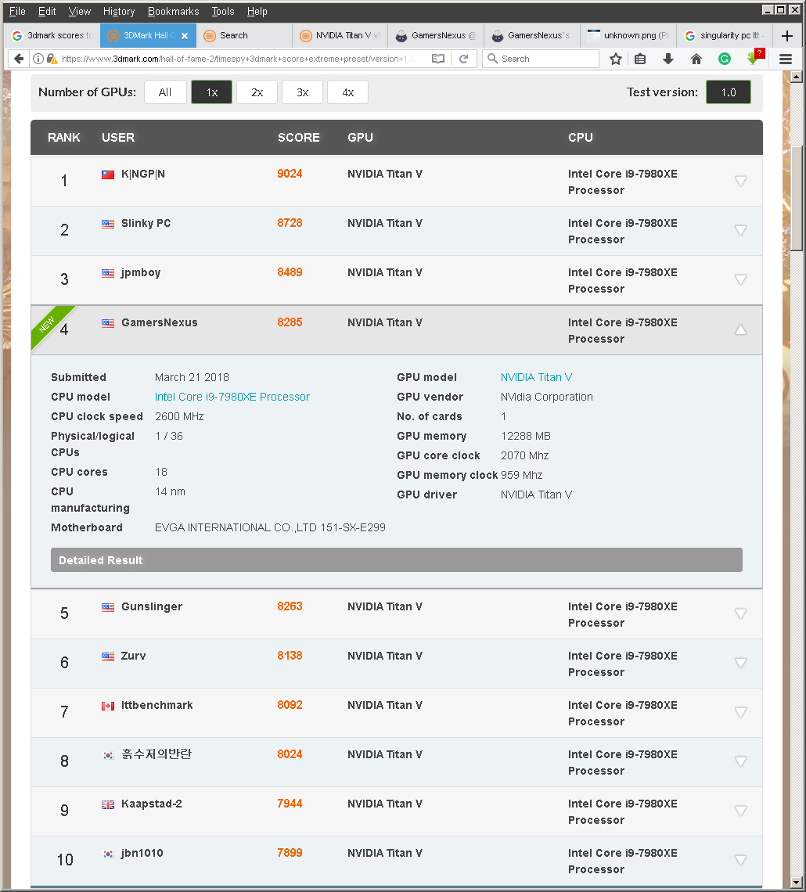The height and width of the screenshot is (892, 806).
Task: Switch to the Search tab
Action: (244, 36)
